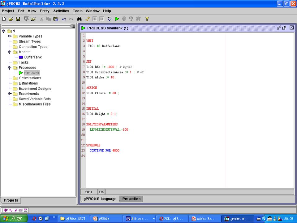Click the Copy icon in the toolbar
297x223 pixels.
(x=49, y=19)
